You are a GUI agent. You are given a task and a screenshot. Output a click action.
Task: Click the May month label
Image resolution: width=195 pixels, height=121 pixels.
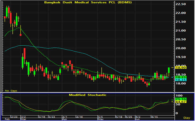(x=101, y=119)
